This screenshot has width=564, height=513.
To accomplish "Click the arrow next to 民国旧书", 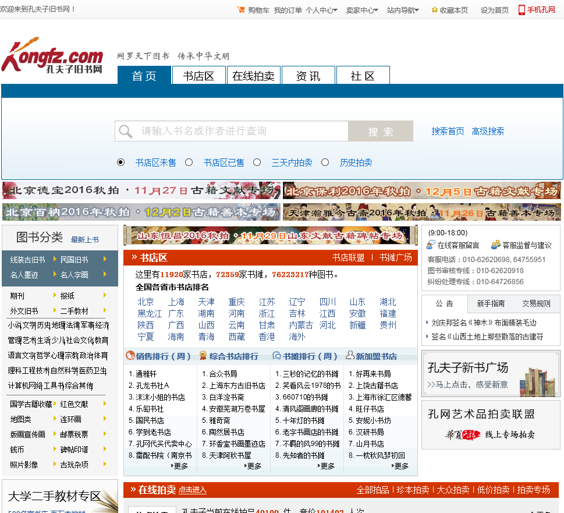I will (105, 259).
